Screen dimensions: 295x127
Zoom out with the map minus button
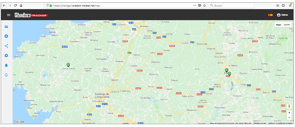(x=289, y=118)
